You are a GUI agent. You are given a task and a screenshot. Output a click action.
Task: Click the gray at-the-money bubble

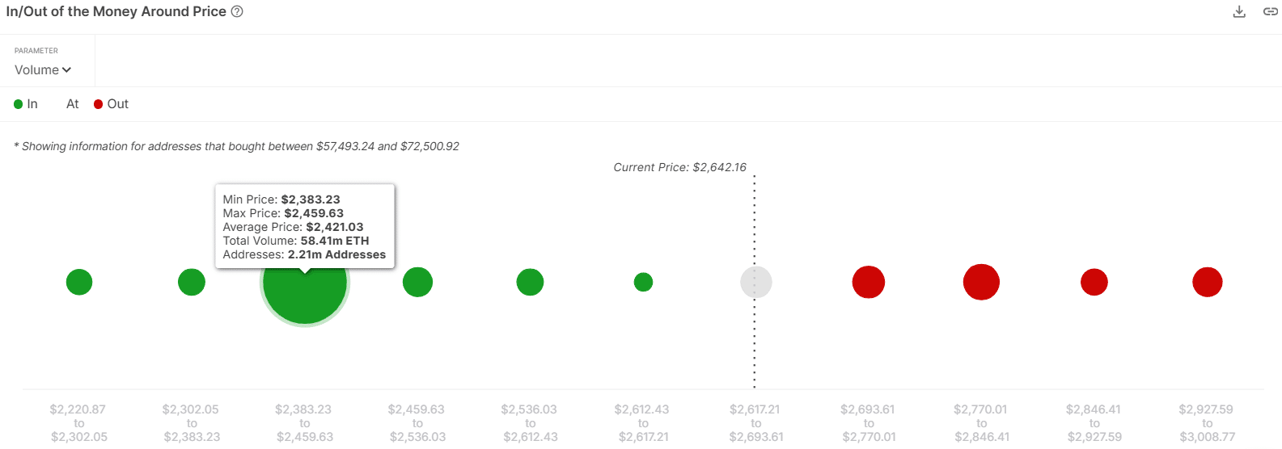point(755,283)
